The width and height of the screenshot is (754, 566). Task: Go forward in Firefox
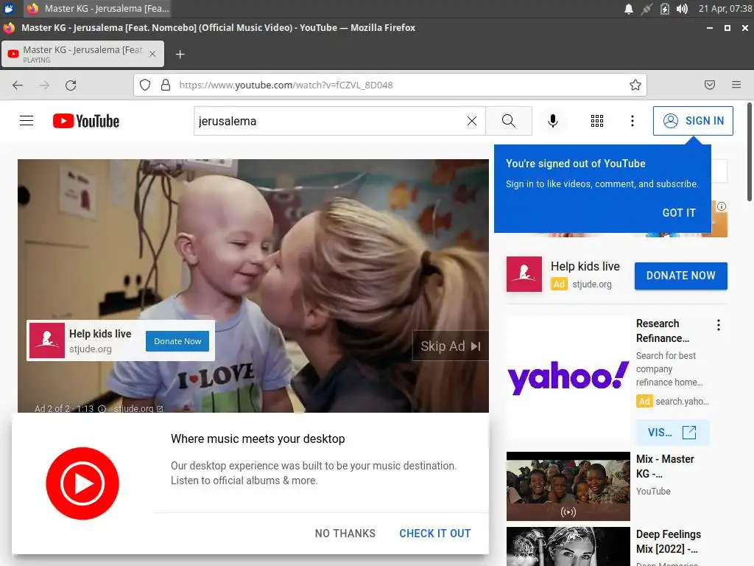(44, 85)
